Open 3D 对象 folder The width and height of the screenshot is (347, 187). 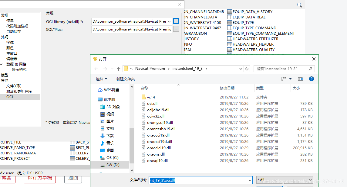[110, 107]
